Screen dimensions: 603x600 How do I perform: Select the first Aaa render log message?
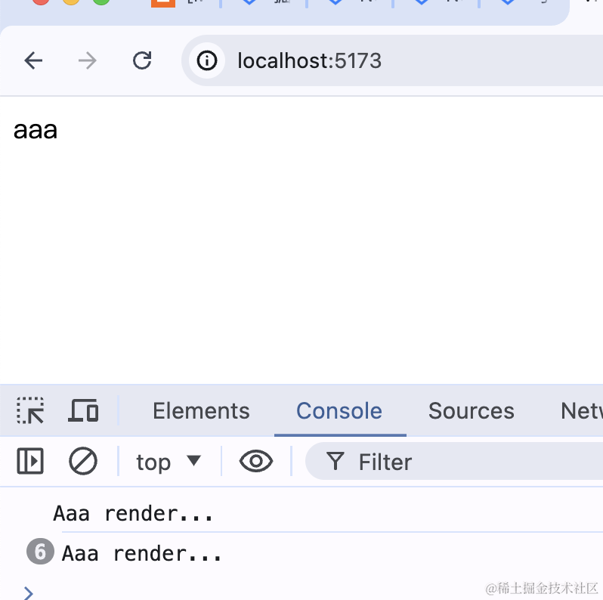(134, 514)
